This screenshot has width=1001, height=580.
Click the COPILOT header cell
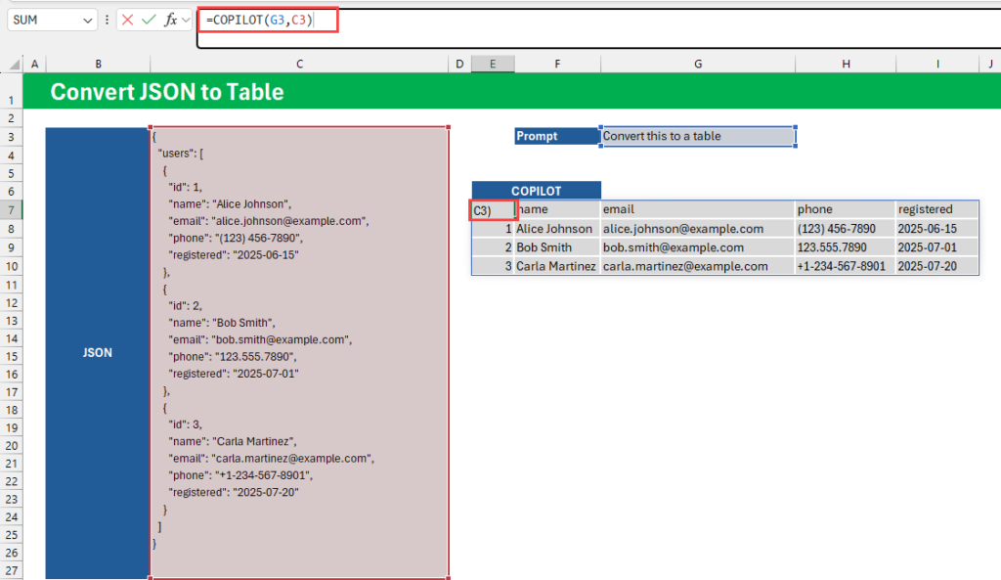[537, 191]
